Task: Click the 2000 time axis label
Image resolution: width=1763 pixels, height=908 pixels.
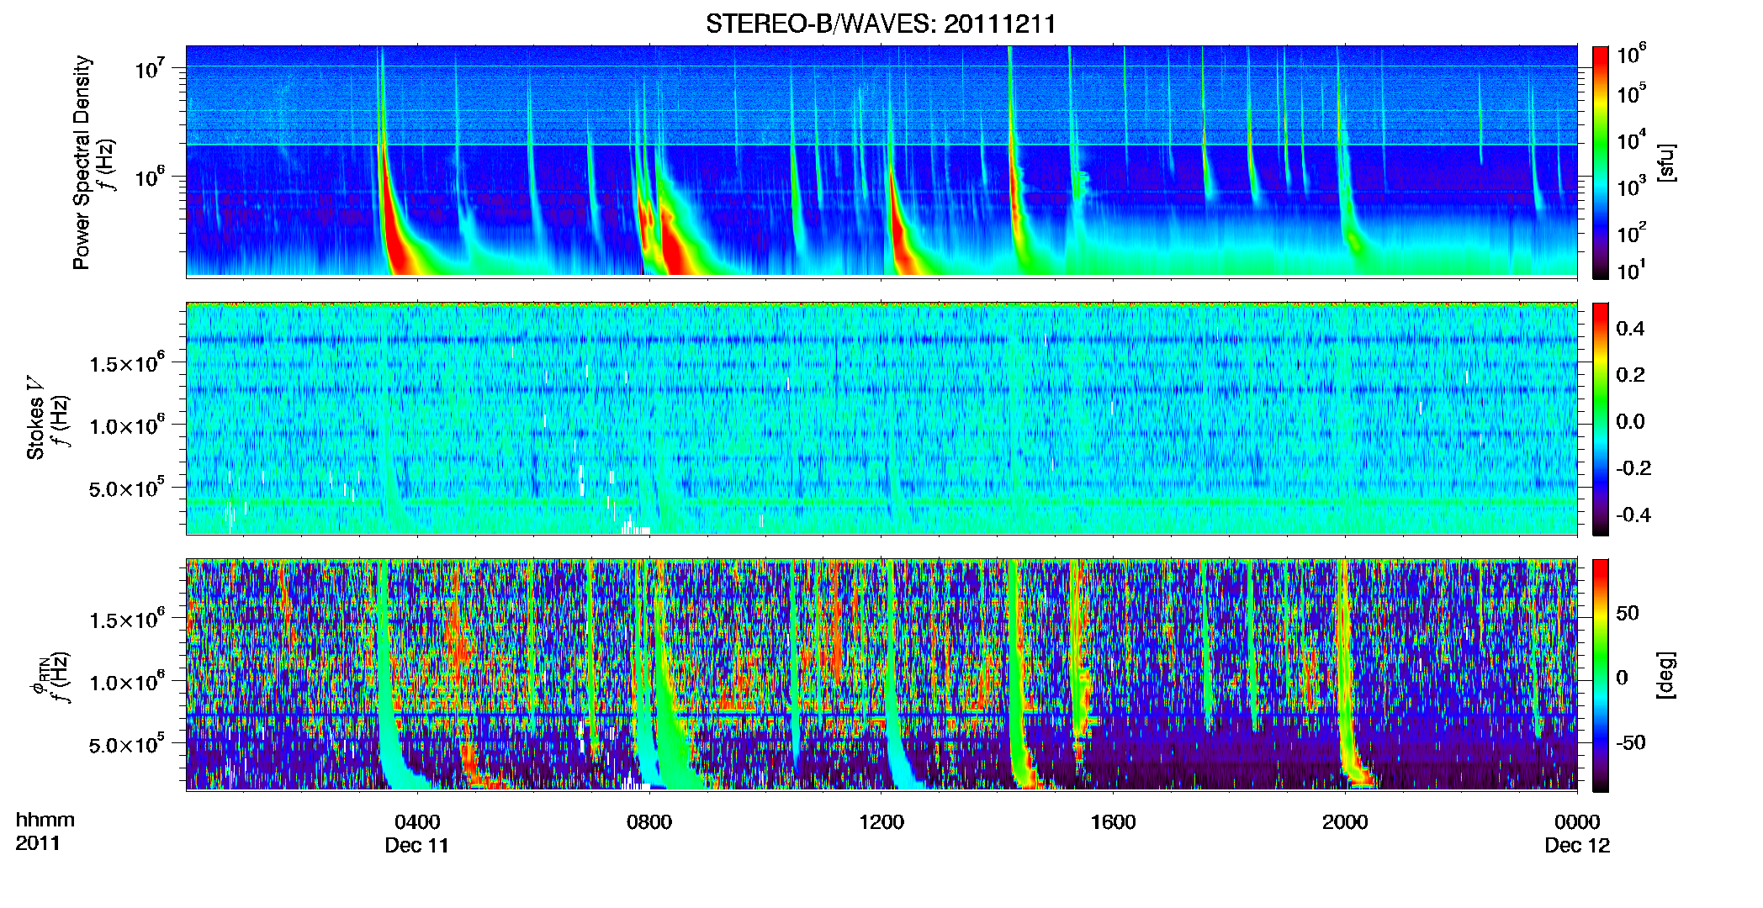Action: 1345,821
